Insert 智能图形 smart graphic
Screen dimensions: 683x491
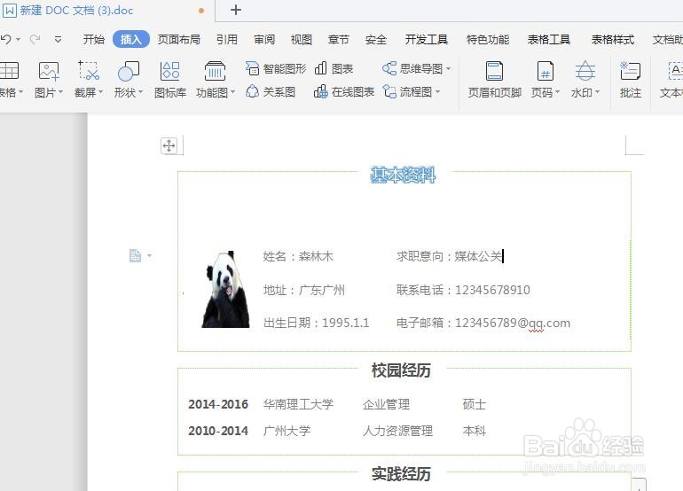pyautogui.click(x=275, y=69)
